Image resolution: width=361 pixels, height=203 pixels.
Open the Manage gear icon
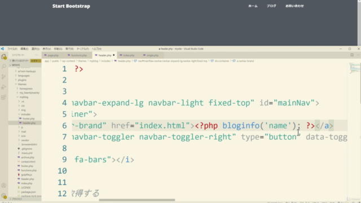coord(4,196)
